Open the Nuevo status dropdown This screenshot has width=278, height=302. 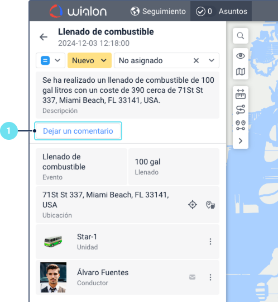point(89,60)
